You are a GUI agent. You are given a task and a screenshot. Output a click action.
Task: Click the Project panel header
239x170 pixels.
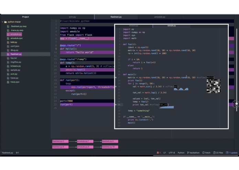(25, 17)
